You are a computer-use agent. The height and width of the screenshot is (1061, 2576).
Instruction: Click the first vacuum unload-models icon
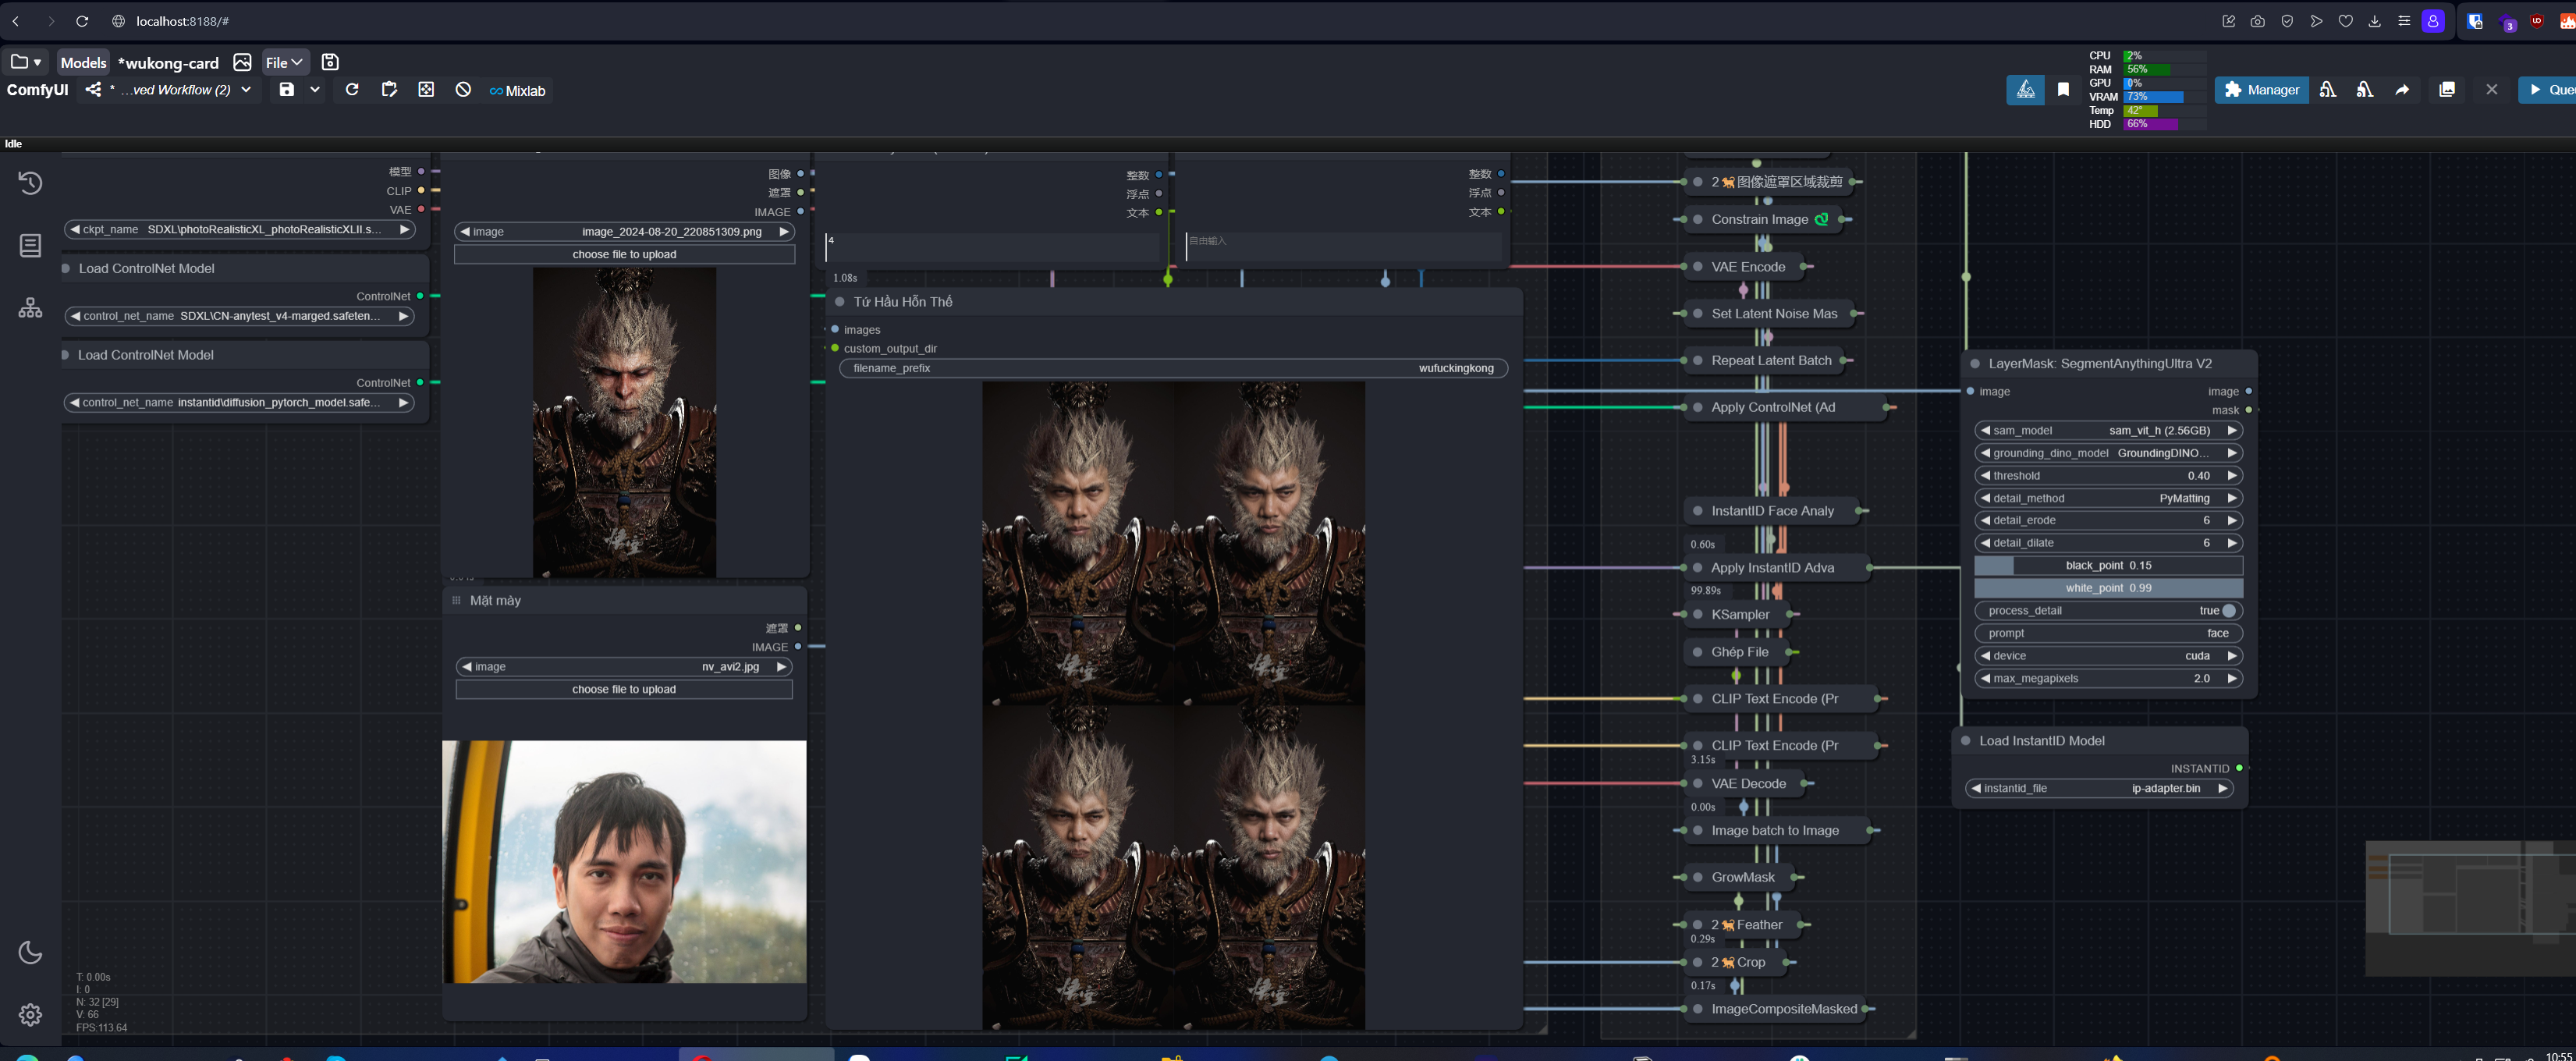(2328, 89)
